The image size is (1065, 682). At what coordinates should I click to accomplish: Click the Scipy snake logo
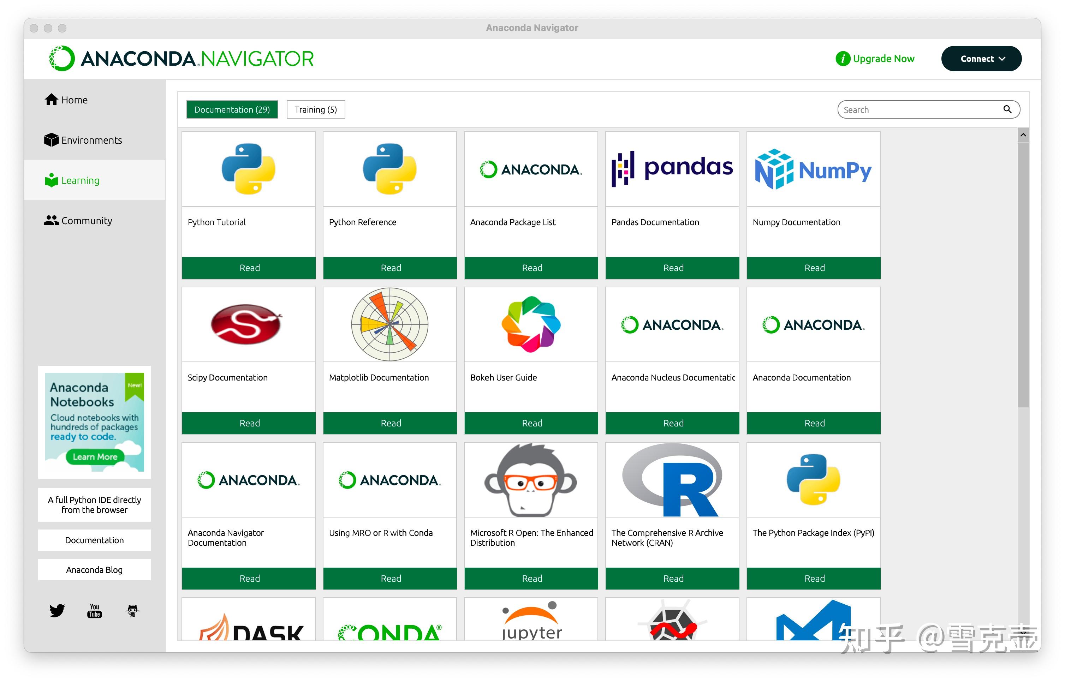[x=247, y=324]
